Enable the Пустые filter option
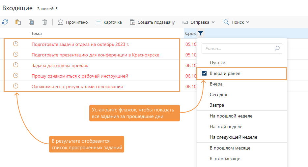 [217, 62]
